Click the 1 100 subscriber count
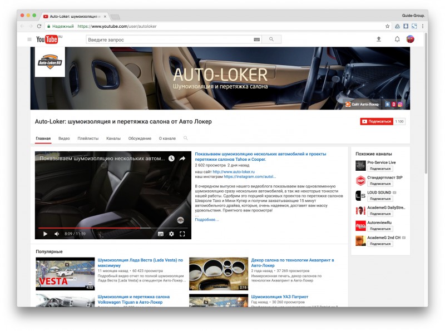This screenshot has width=445, height=331. (399, 121)
